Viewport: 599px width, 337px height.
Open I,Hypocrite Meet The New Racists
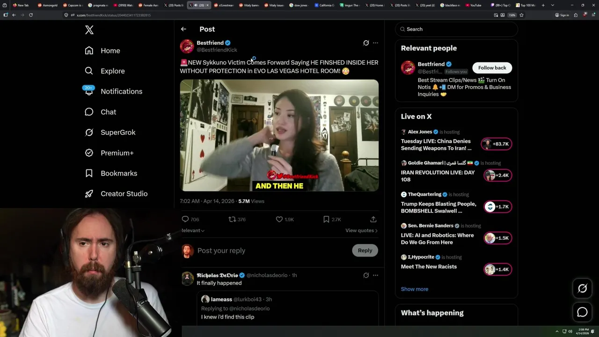(429, 267)
